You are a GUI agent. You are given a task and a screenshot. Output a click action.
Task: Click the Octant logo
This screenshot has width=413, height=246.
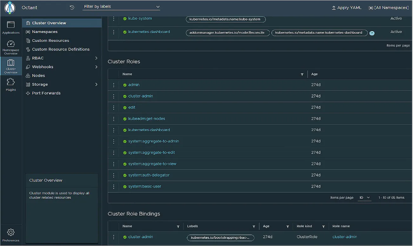tap(9, 8)
